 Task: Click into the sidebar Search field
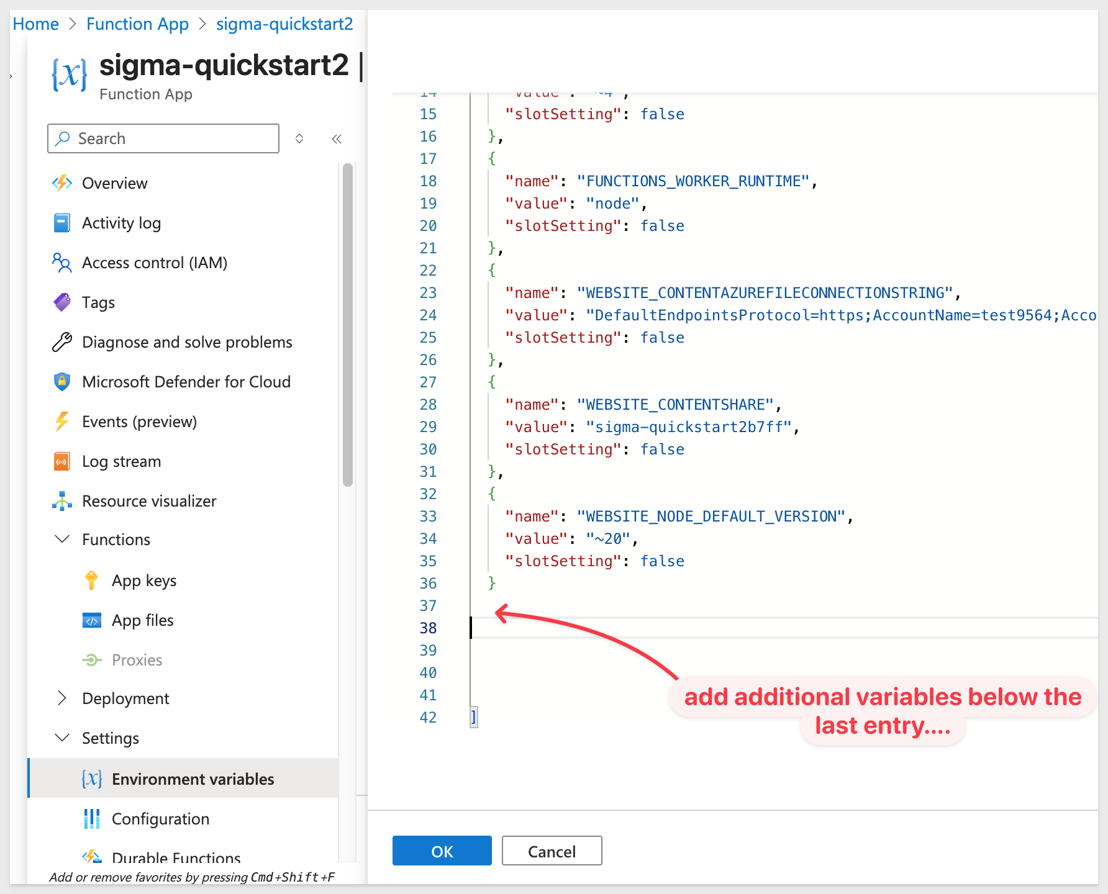point(163,138)
